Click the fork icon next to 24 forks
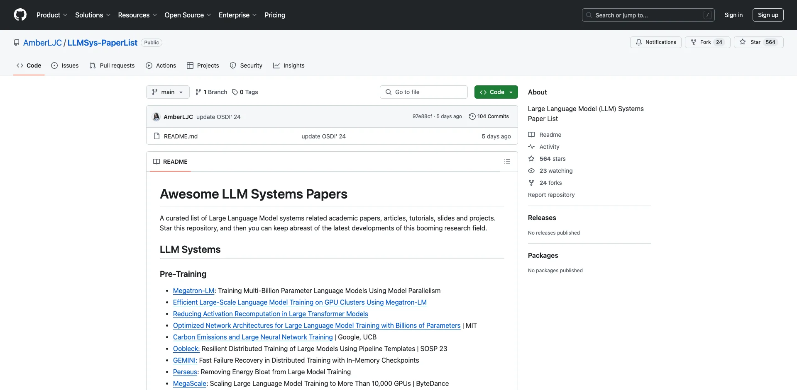797x390 pixels. coord(531,183)
